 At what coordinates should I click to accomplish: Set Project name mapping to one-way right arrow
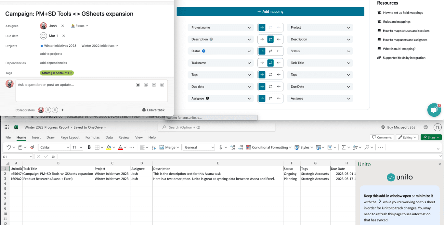click(262, 28)
